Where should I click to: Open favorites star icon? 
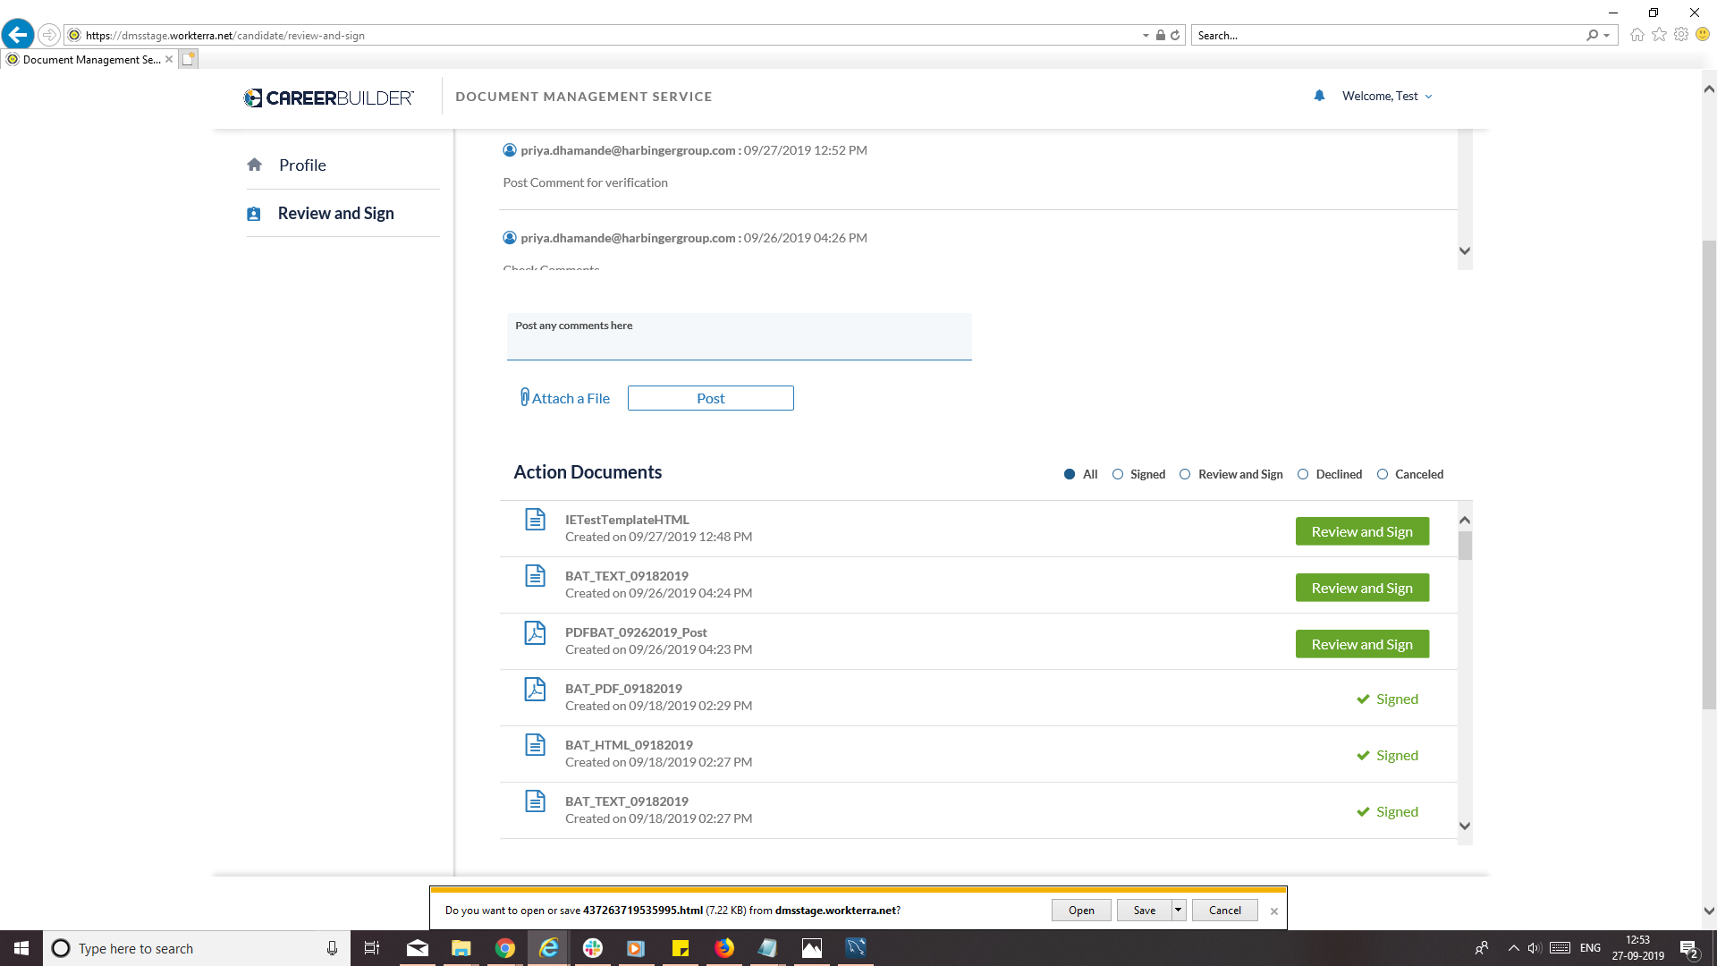click(x=1660, y=35)
